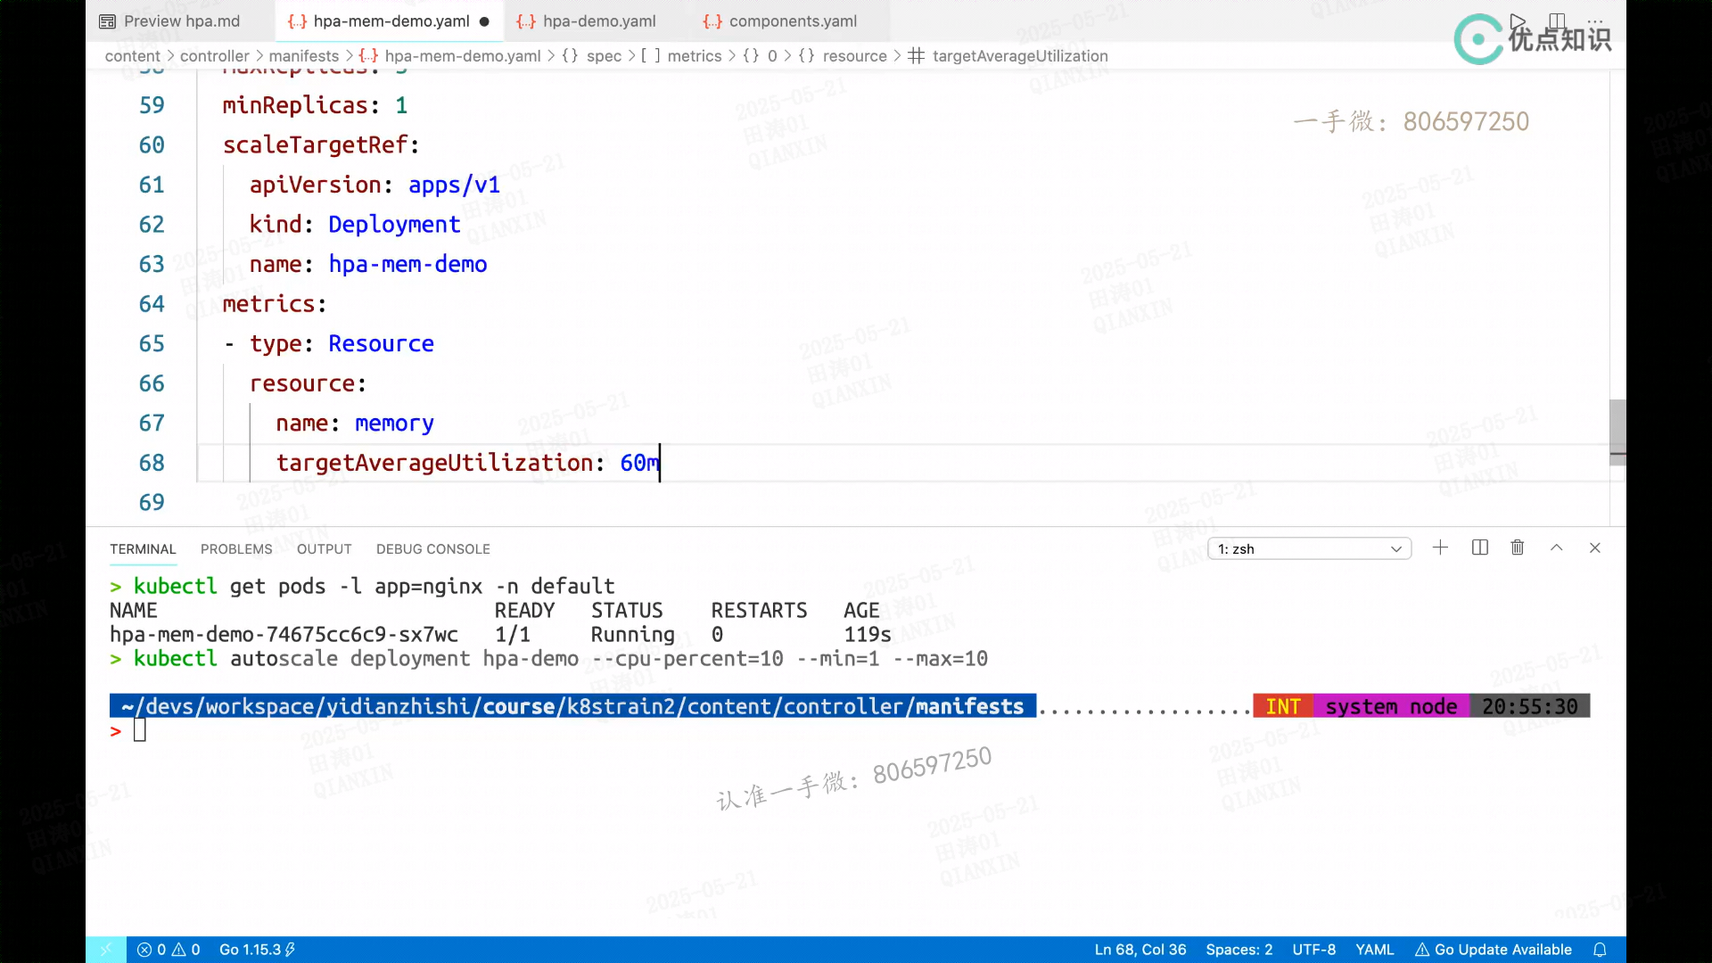This screenshot has width=1712, height=963.
Task: Open the notifications bell in the status bar
Action: [x=1600, y=950]
